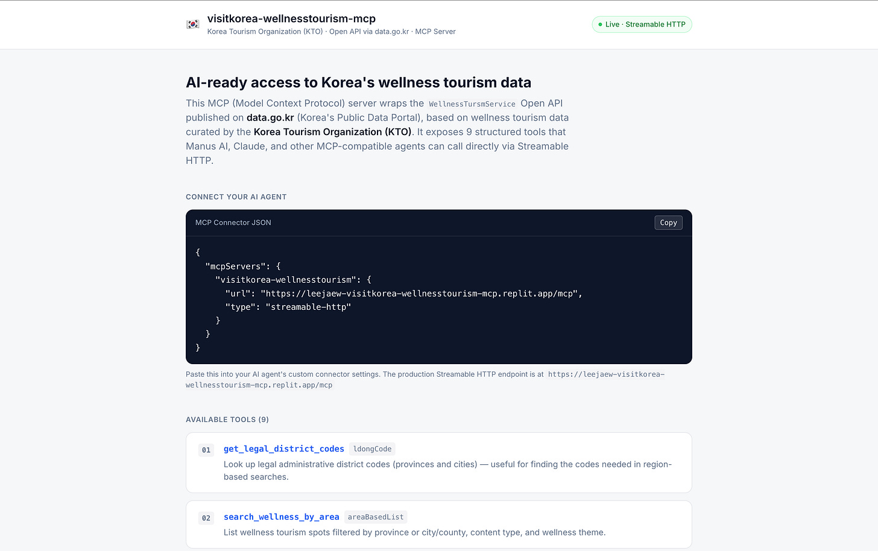Click the green live status dot
The height and width of the screenshot is (551, 878).
click(x=600, y=25)
